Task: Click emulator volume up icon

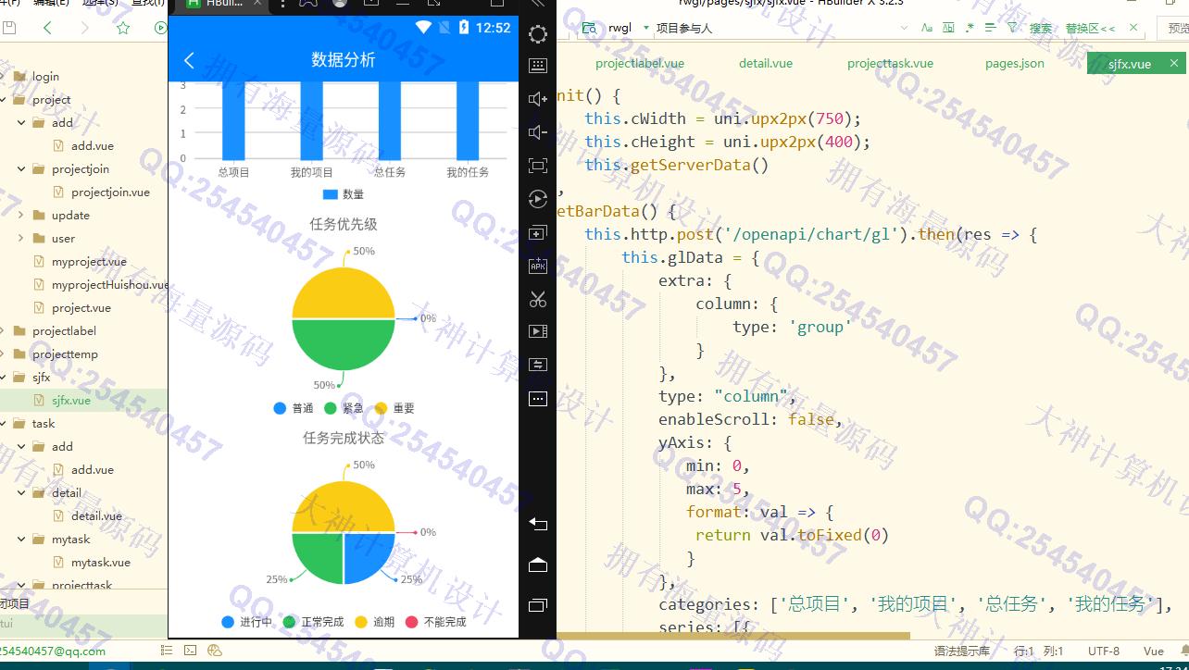Action: 538,99
